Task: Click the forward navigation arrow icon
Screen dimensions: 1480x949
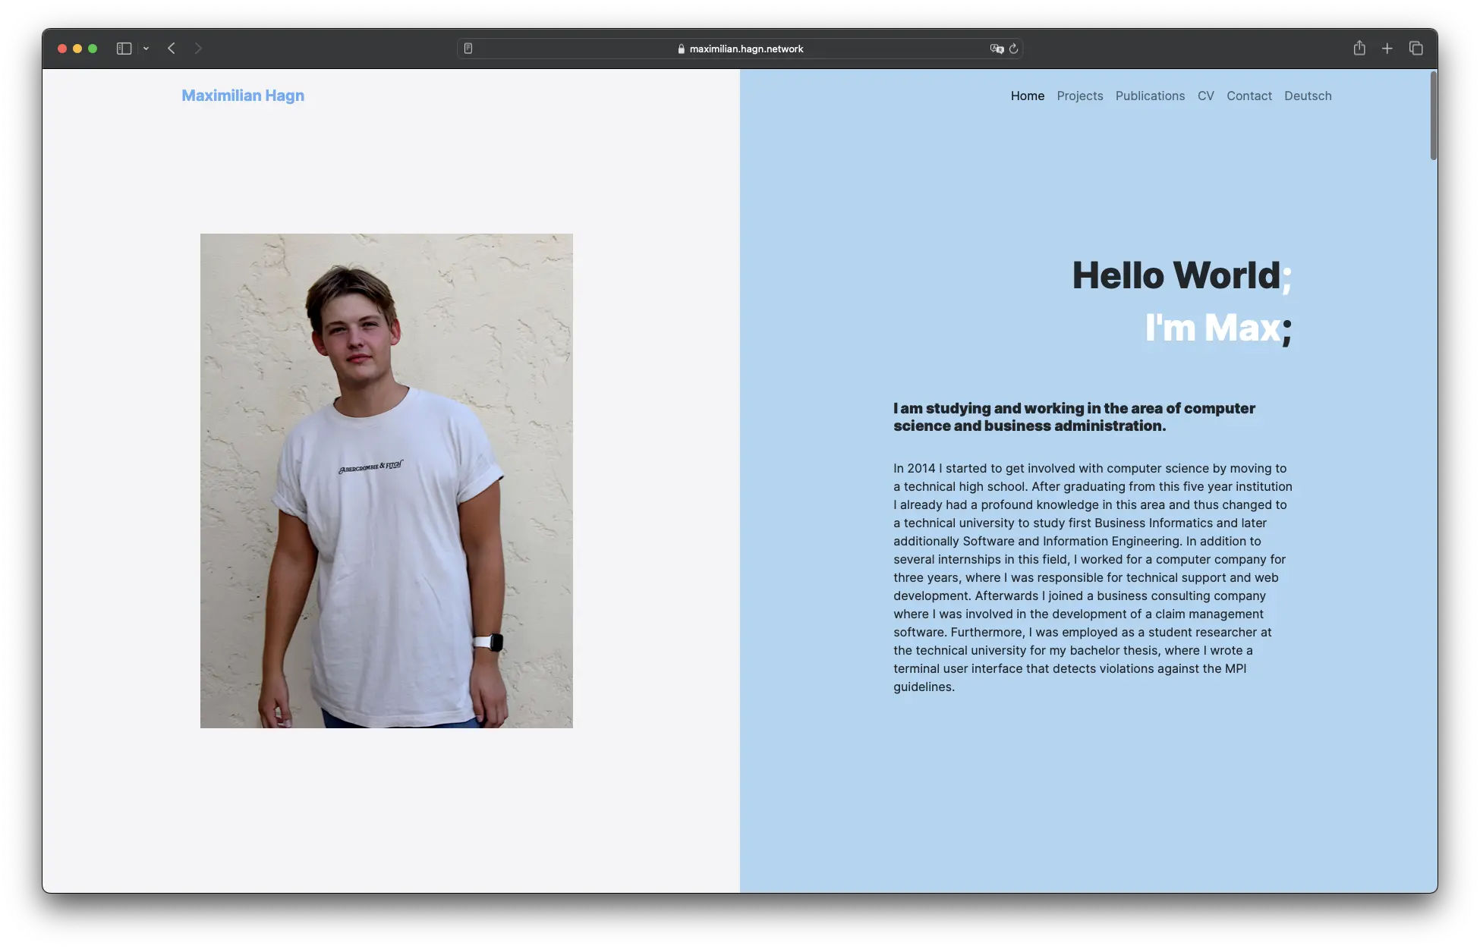Action: (197, 49)
